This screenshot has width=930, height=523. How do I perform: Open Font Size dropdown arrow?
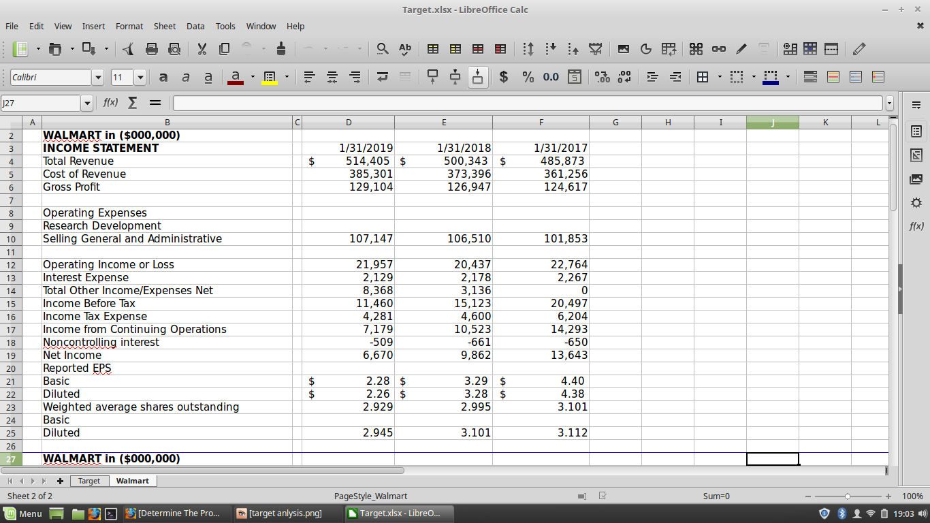[140, 77]
